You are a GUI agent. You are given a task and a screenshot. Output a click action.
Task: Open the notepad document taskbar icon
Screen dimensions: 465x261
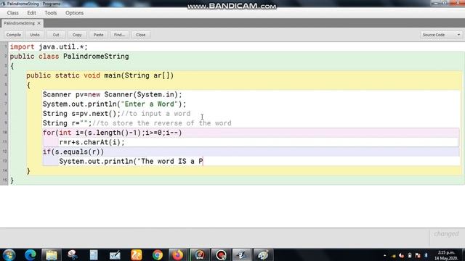click(x=94, y=254)
